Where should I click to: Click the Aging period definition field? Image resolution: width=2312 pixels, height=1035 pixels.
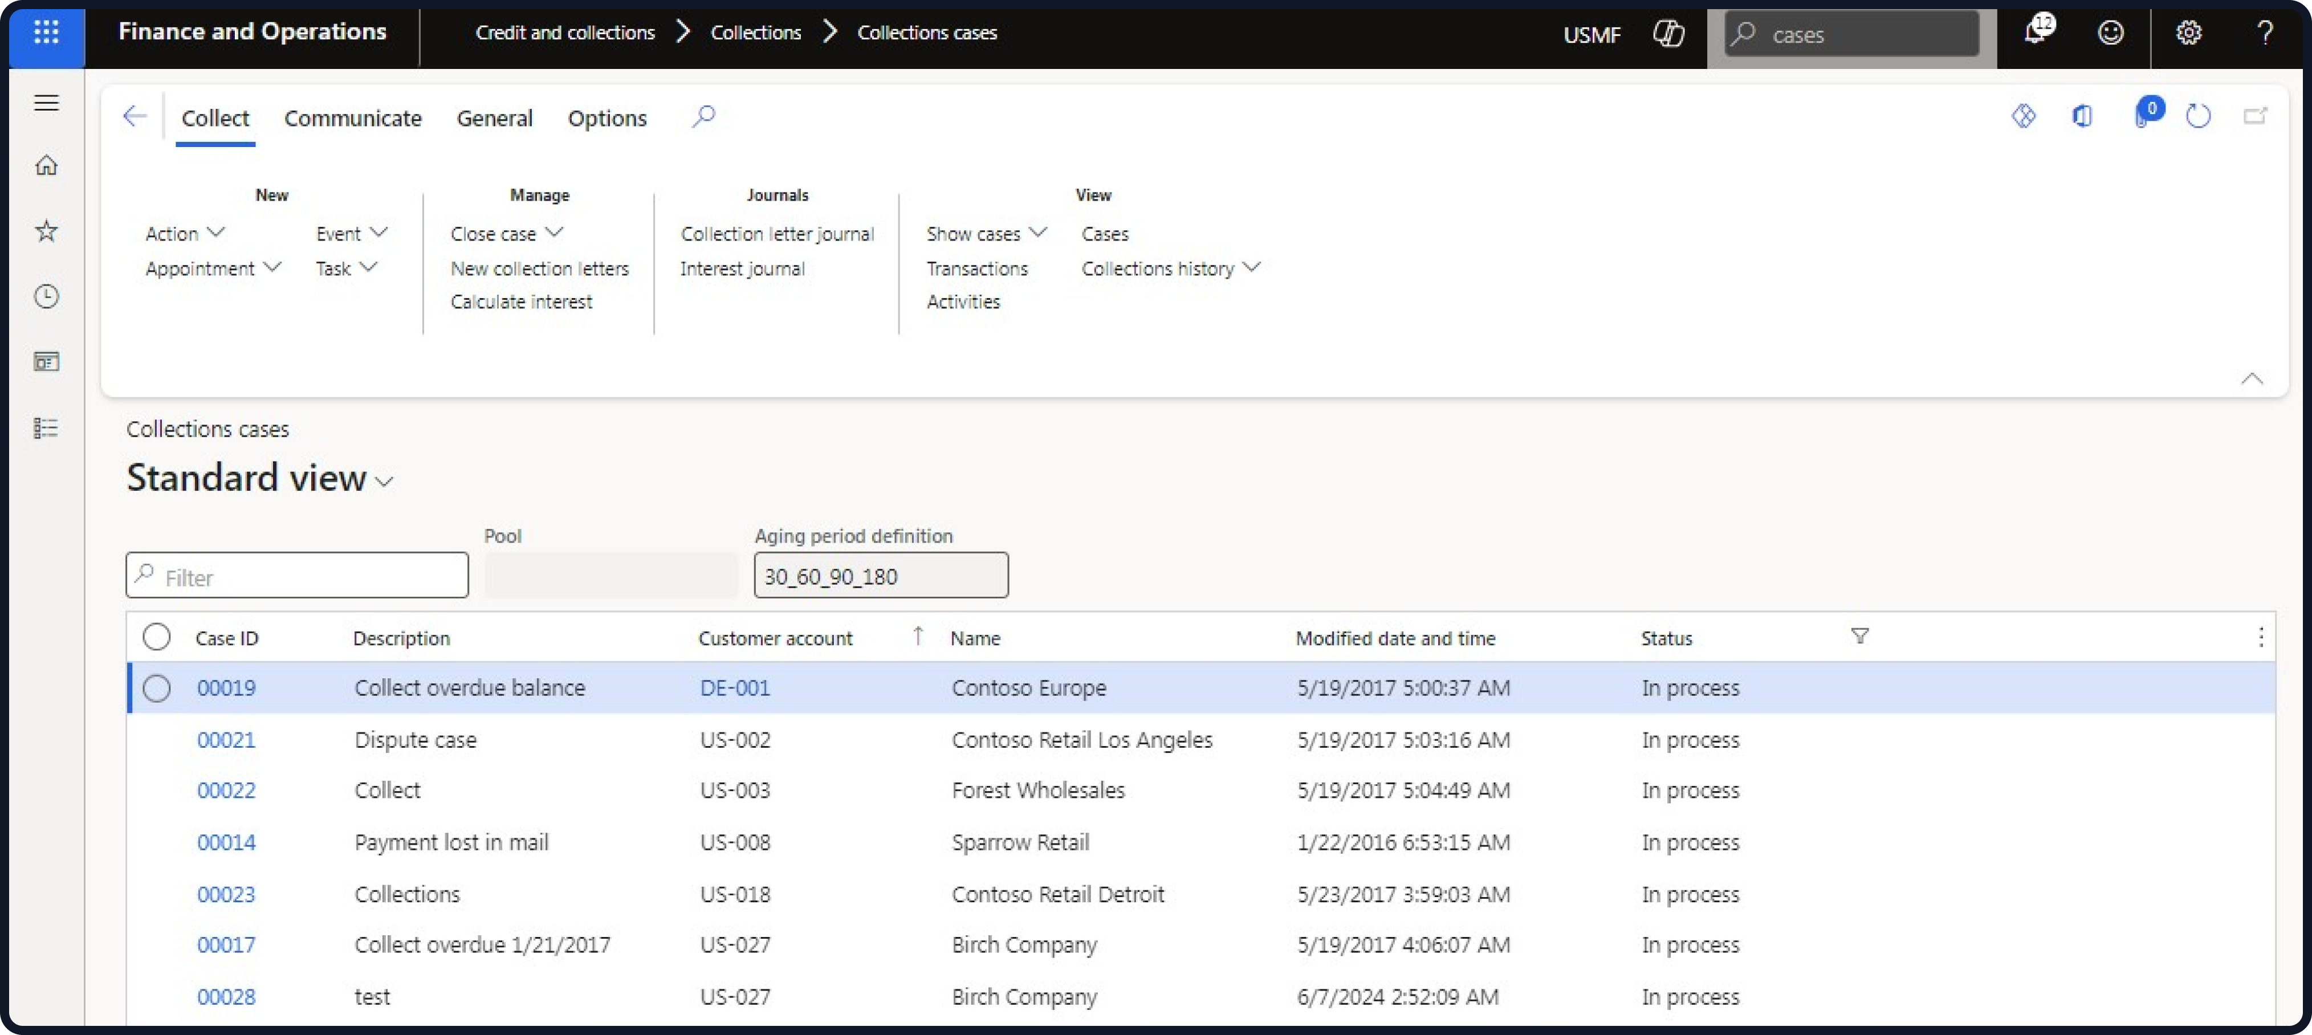pos(881,576)
